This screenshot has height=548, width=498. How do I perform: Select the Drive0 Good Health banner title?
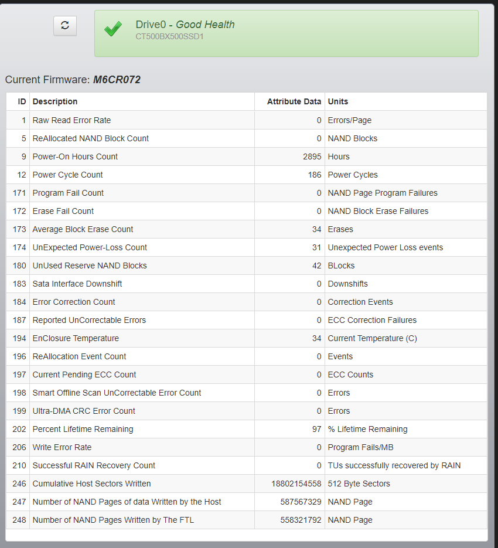[185, 25]
